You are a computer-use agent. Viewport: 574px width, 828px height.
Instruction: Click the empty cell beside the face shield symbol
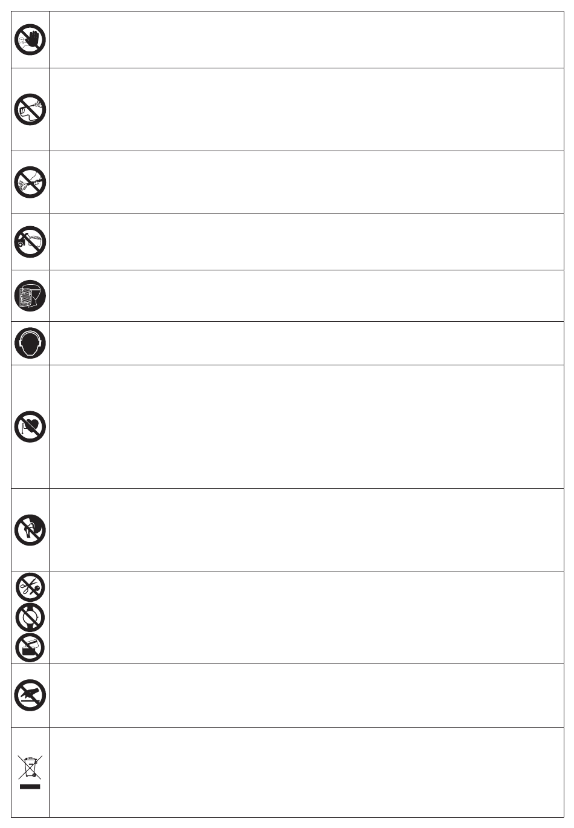click(306, 296)
